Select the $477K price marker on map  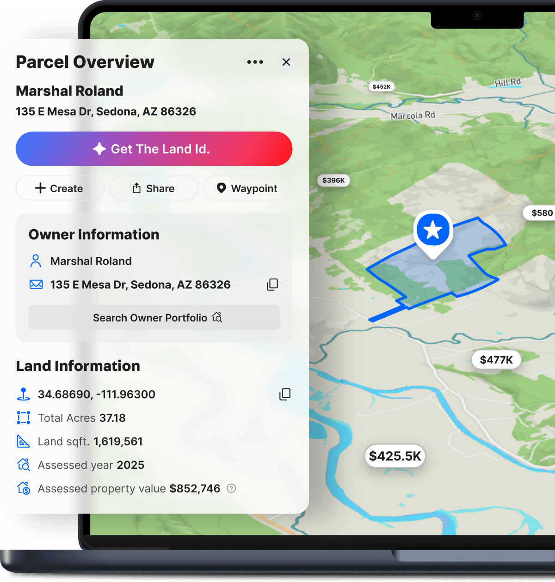pyautogui.click(x=496, y=360)
